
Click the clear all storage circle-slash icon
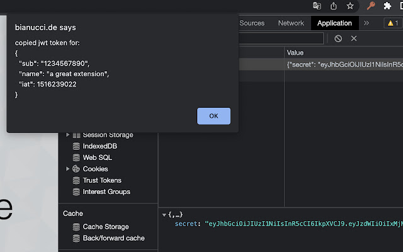[338, 38]
